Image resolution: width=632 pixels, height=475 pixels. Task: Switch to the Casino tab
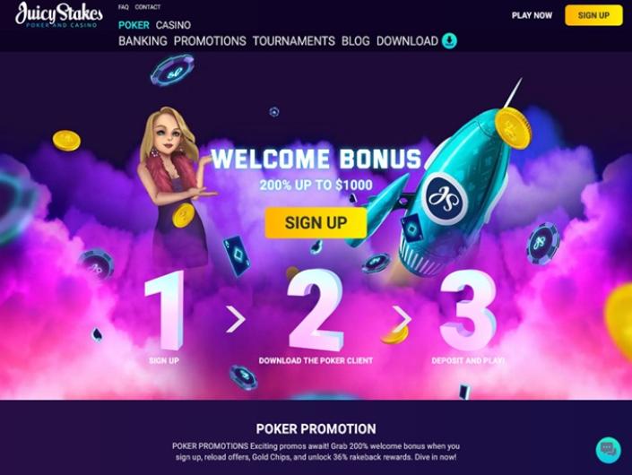(x=173, y=25)
